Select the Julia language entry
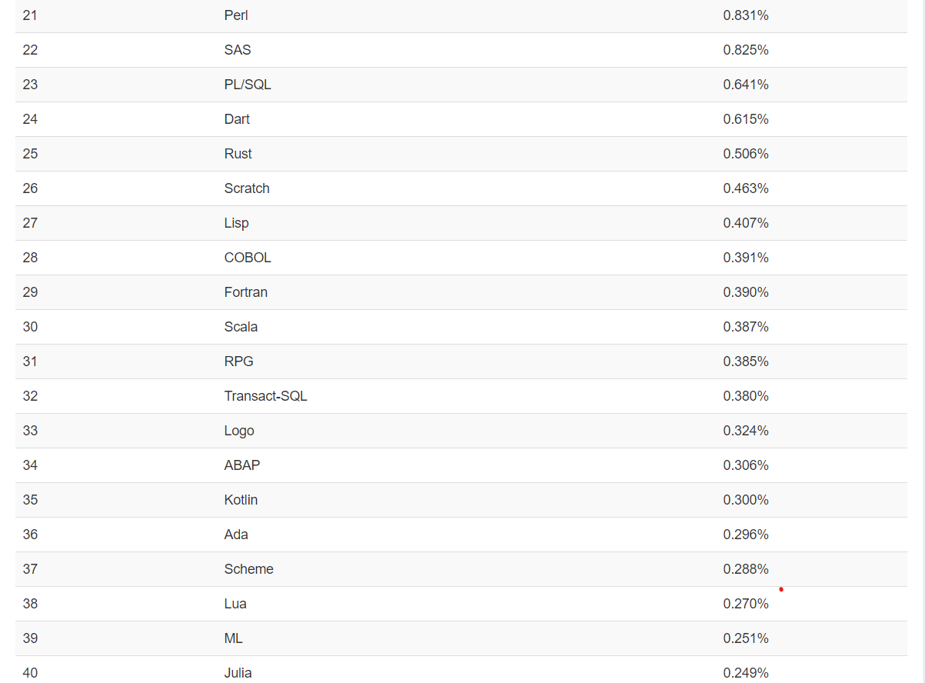Image resolution: width=925 pixels, height=683 pixels. [x=238, y=673]
